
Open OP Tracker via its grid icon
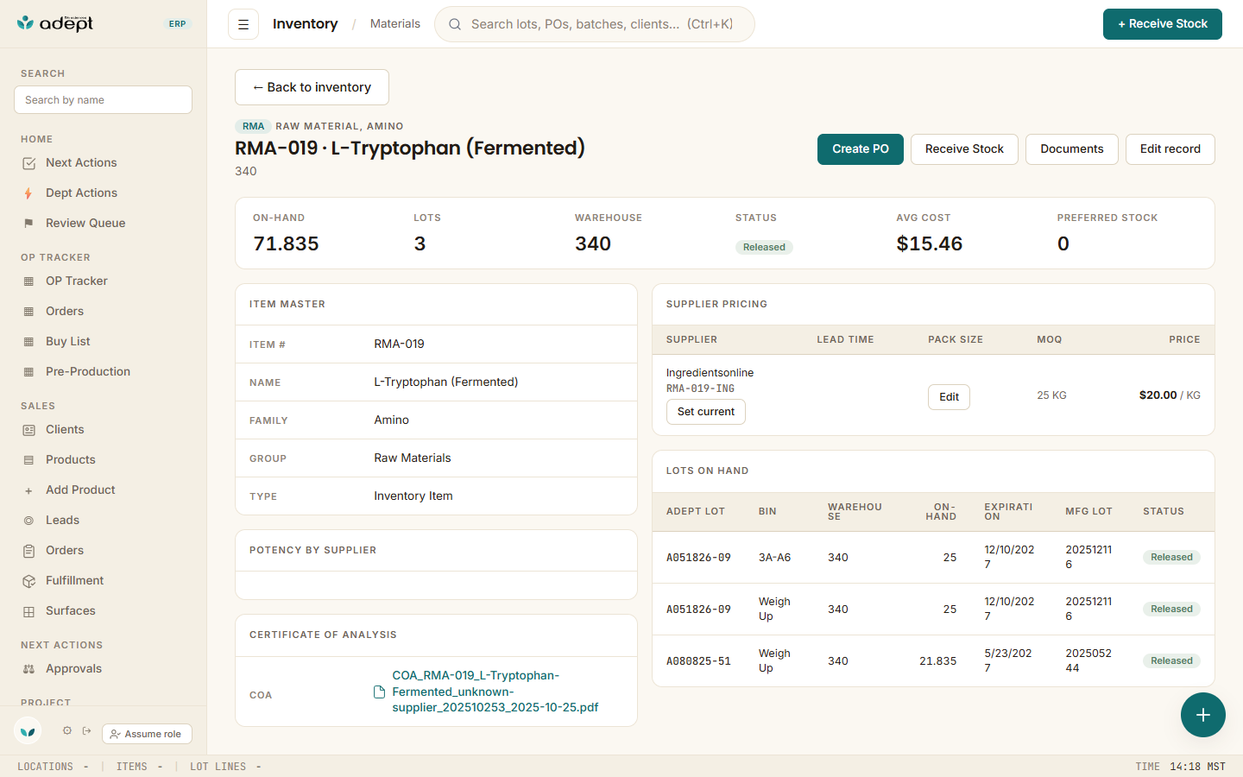point(28,281)
